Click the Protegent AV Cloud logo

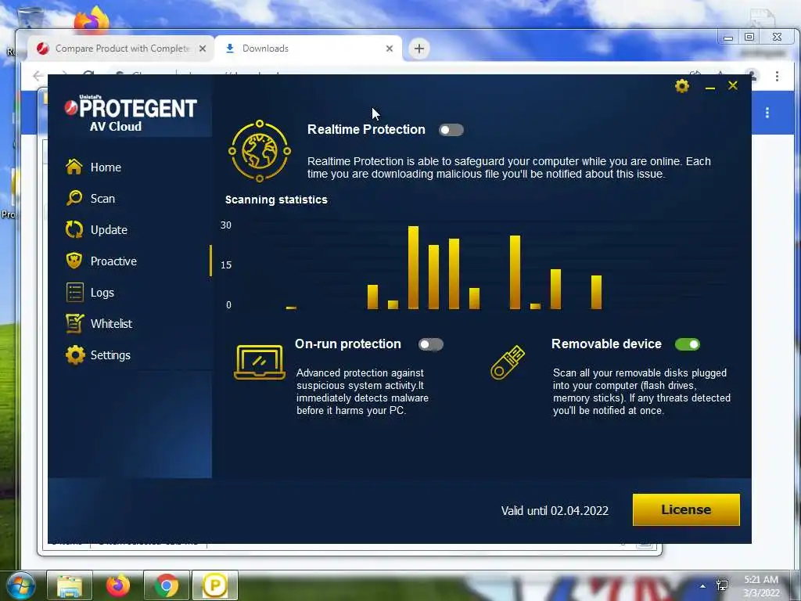(131, 113)
